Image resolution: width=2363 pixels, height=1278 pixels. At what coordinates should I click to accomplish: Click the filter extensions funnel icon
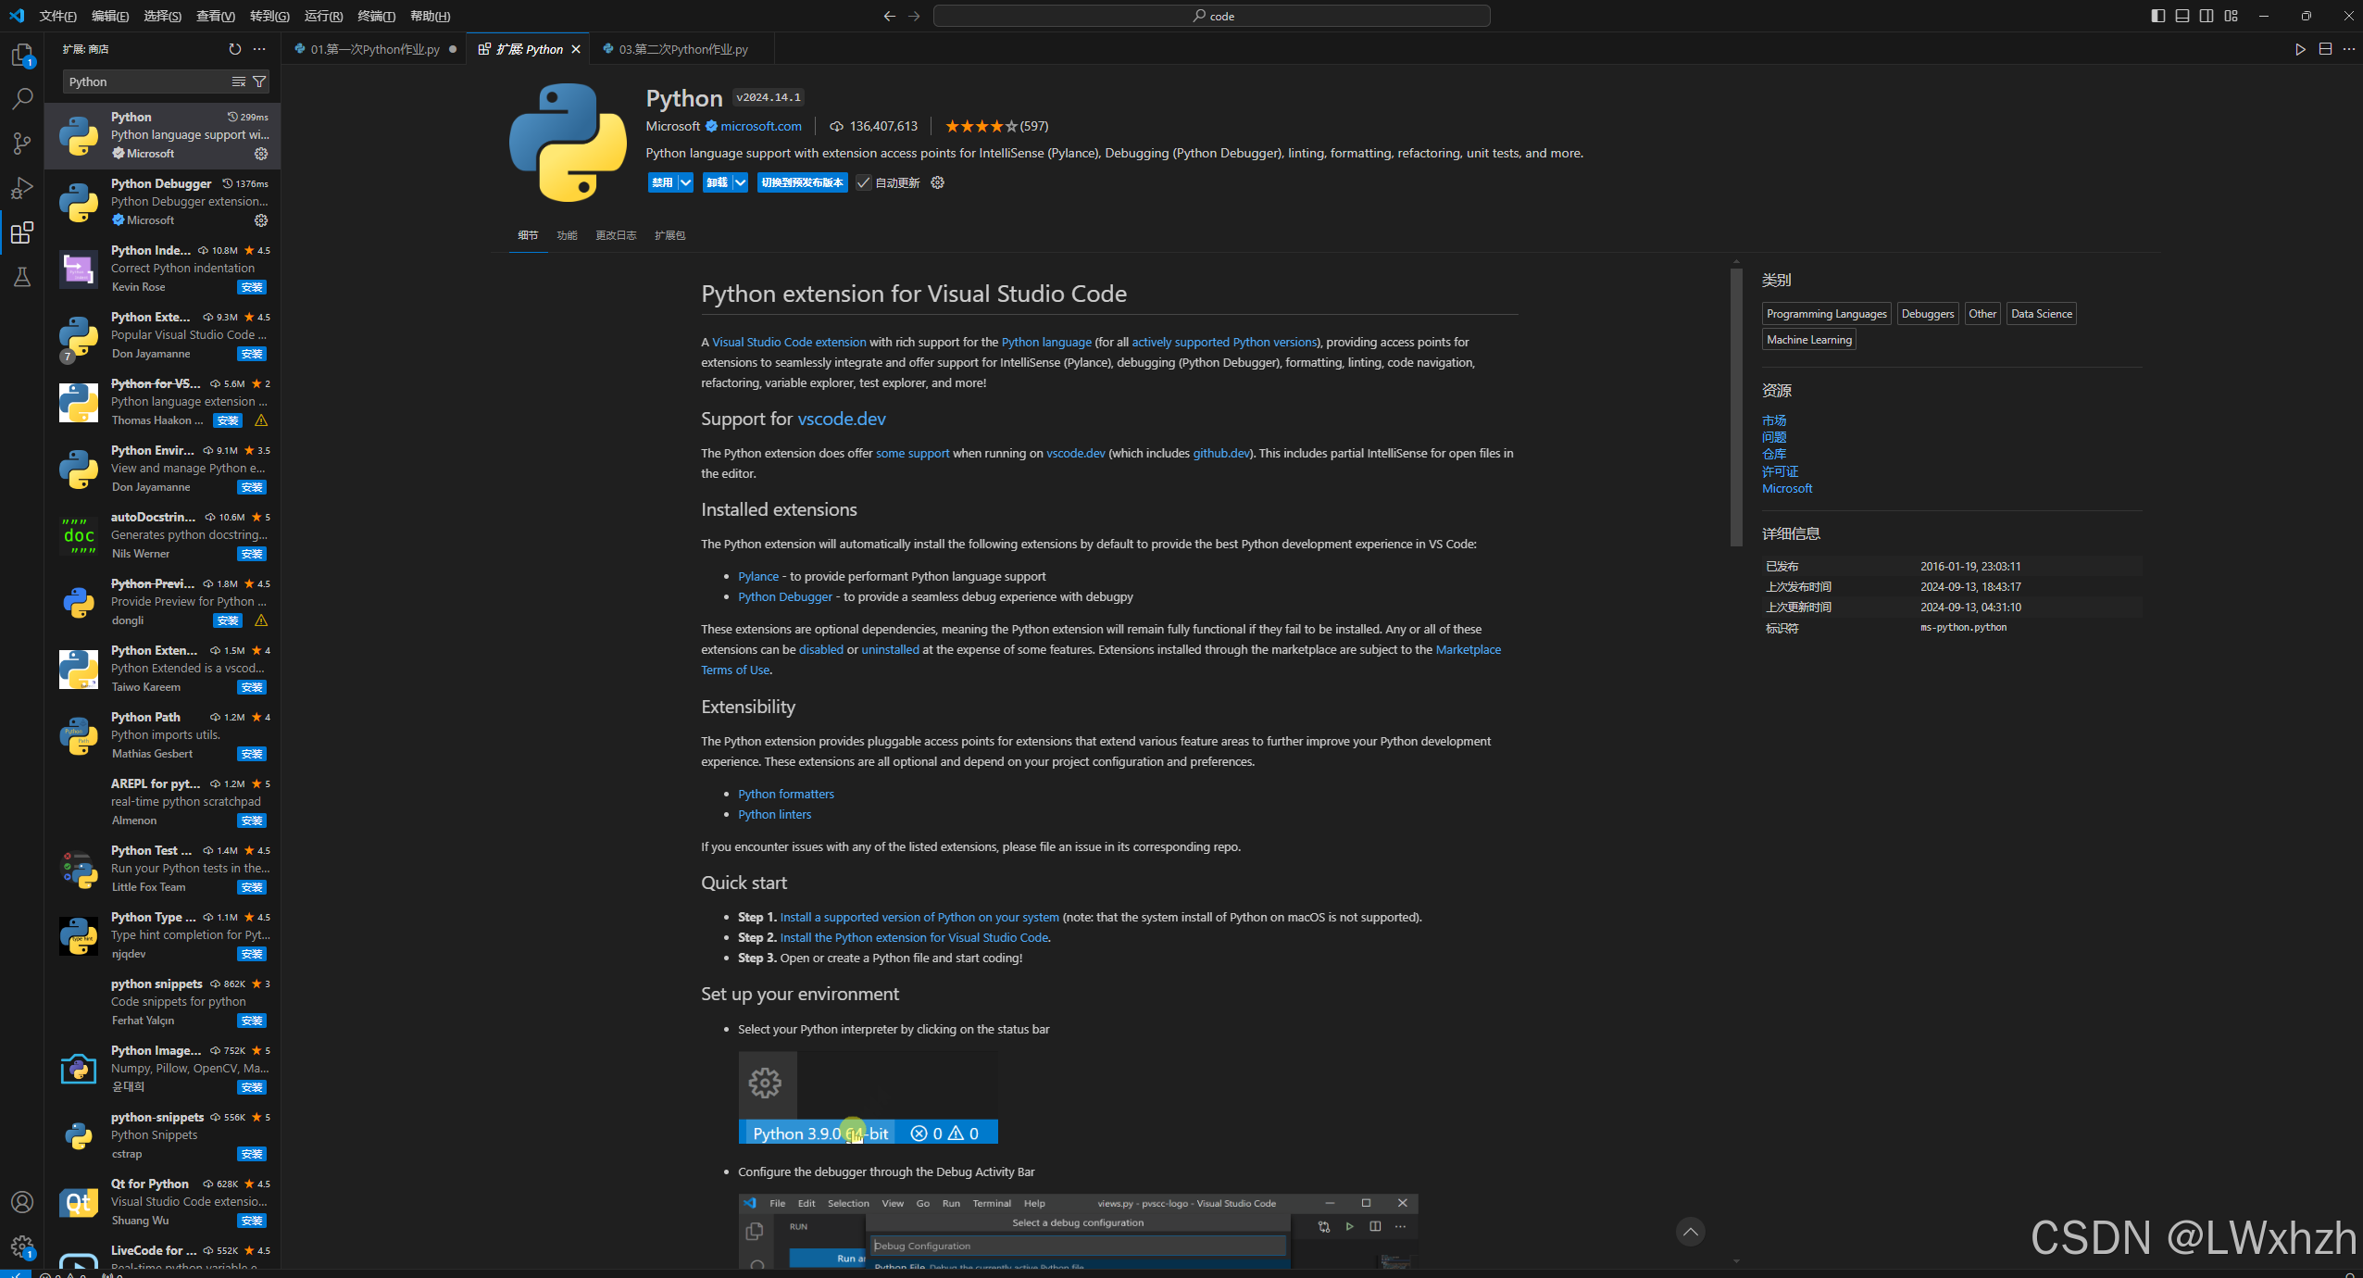(260, 81)
